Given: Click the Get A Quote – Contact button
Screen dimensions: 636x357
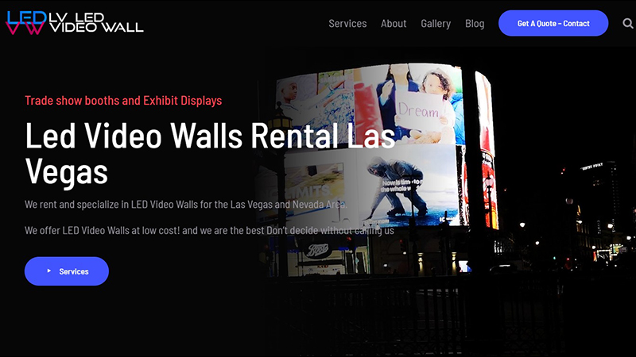Looking at the screenshot, I should [553, 24].
